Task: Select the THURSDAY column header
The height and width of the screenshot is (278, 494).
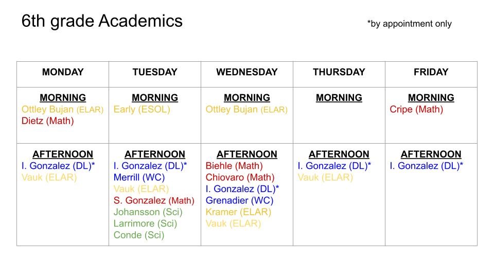Action: (339, 72)
